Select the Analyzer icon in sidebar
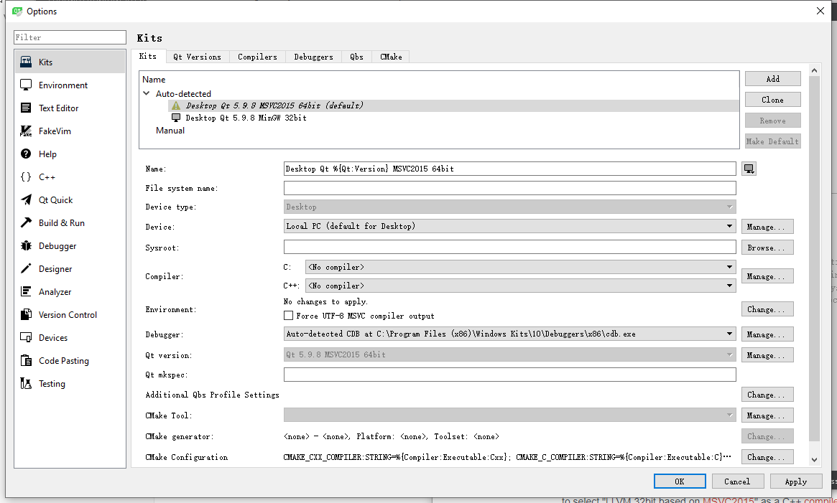 coord(26,291)
